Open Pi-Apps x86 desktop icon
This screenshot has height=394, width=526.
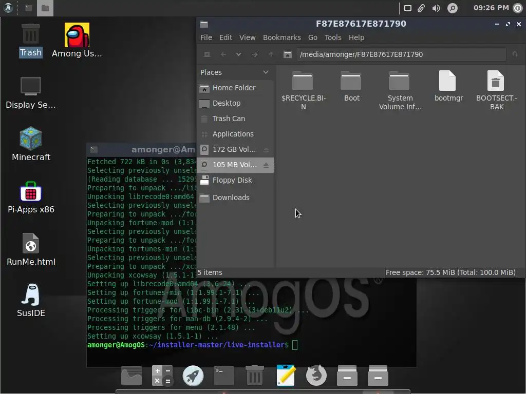[31, 198]
